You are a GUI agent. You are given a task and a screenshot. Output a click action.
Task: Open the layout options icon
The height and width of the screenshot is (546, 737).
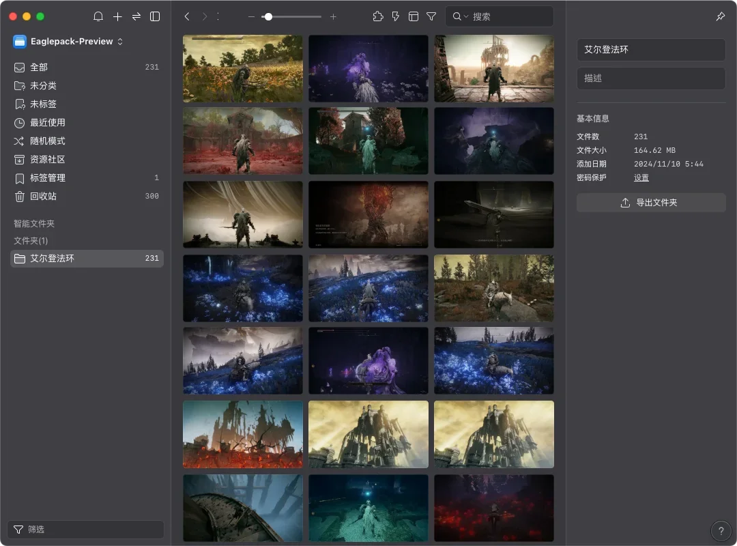pos(414,16)
